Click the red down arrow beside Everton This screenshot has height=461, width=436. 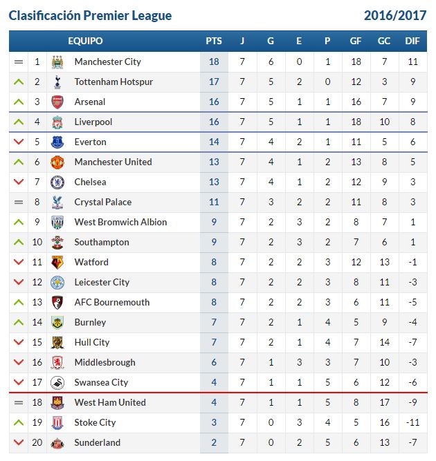[19, 142]
